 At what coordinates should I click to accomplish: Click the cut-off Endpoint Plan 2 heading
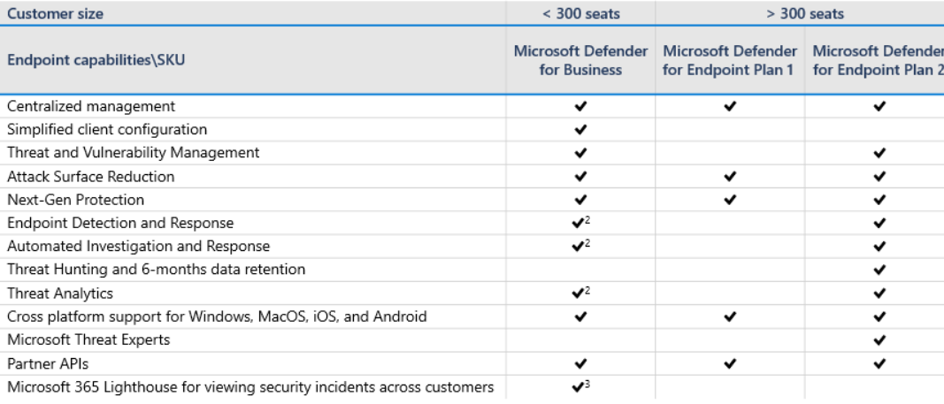[878, 60]
